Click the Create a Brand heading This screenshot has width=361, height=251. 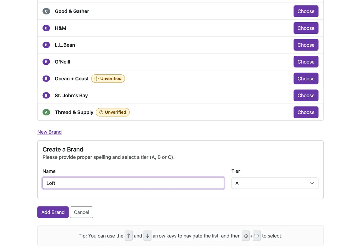[x=63, y=149]
